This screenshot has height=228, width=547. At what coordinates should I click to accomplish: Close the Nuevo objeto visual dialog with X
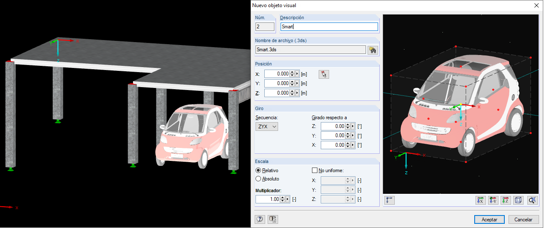point(537,5)
